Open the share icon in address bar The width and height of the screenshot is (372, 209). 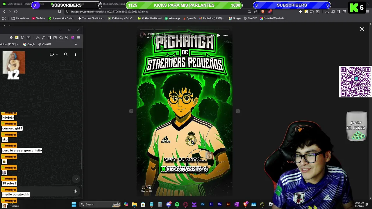(256, 12)
